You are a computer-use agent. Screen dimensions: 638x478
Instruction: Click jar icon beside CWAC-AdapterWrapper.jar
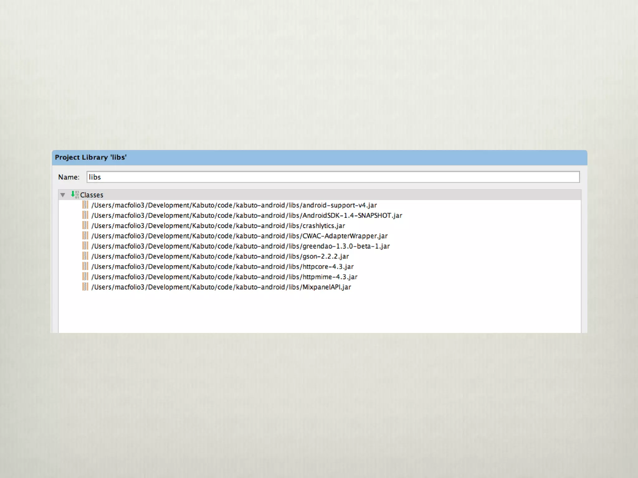(85, 236)
